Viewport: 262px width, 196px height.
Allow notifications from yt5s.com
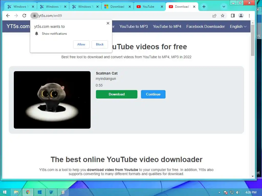[81, 44]
